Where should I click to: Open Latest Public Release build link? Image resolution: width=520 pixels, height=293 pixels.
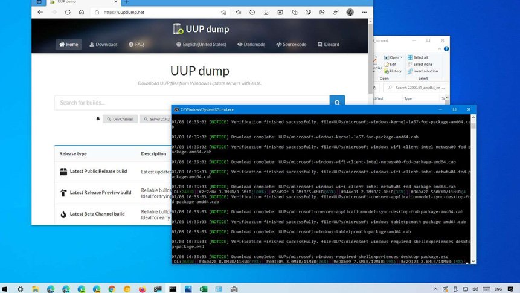(x=98, y=172)
